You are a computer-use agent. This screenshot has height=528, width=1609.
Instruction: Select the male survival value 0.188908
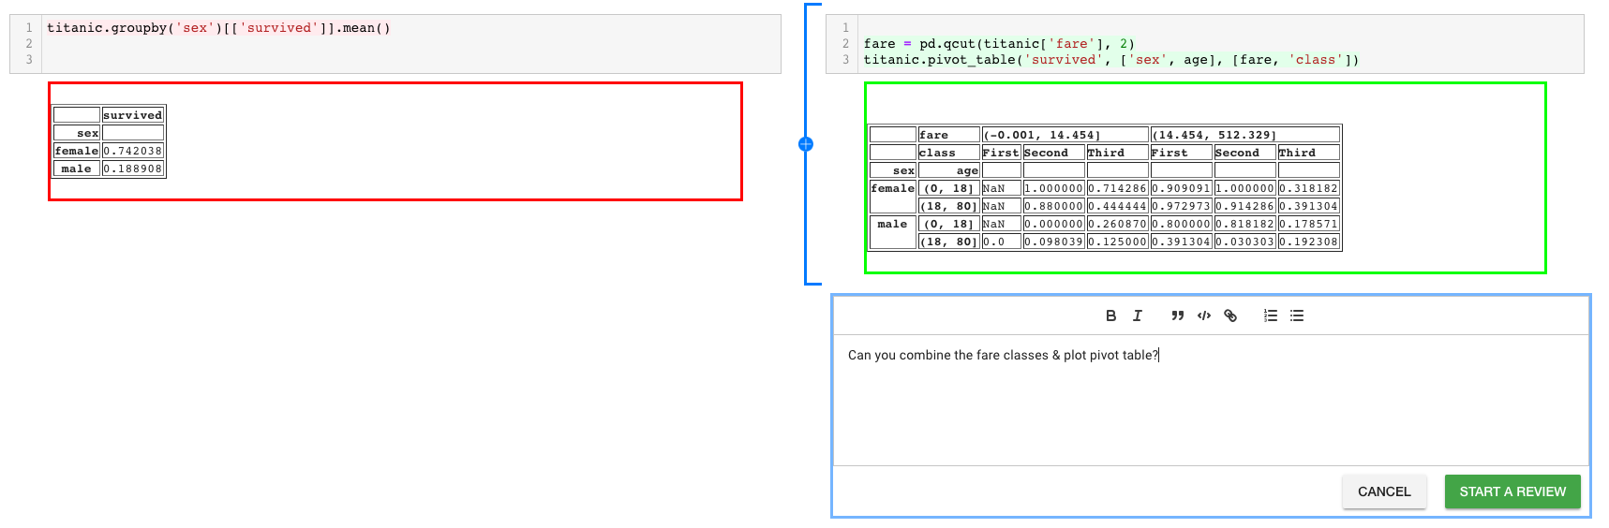132,169
